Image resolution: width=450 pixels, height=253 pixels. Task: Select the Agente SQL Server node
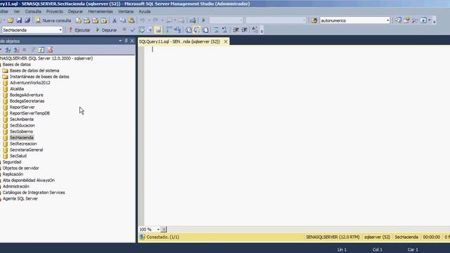click(20, 198)
